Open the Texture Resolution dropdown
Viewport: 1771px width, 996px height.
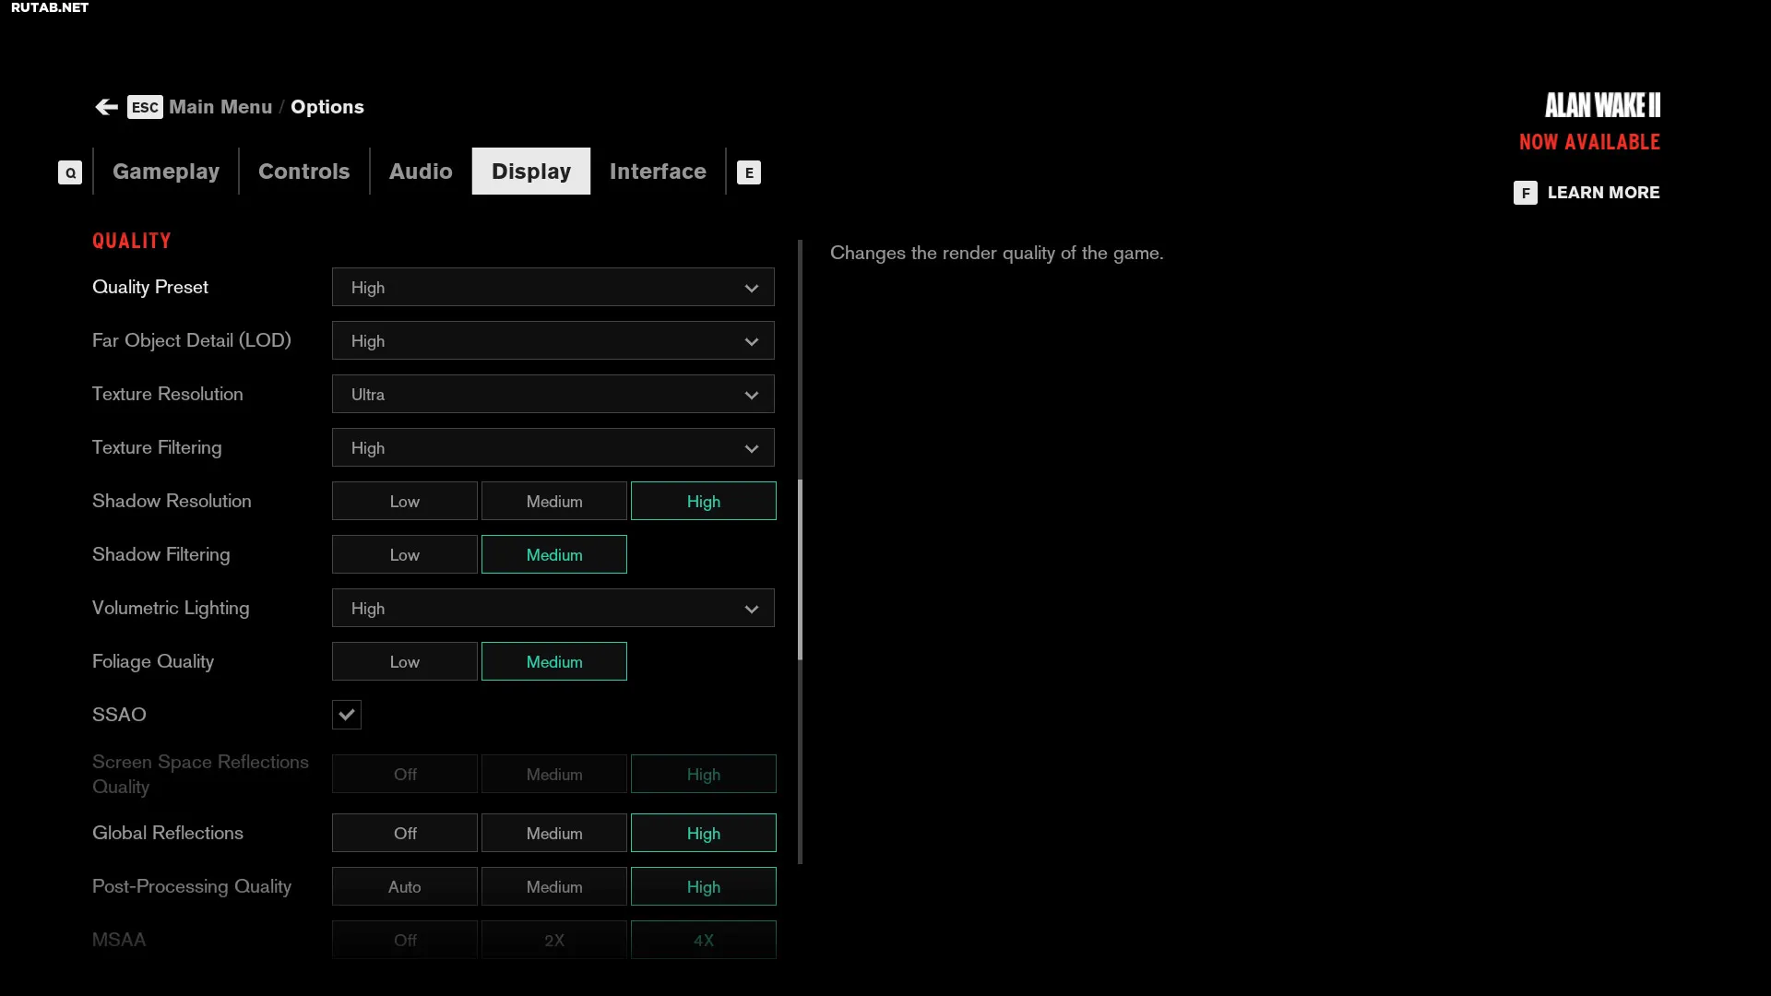click(x=553, y=394)
